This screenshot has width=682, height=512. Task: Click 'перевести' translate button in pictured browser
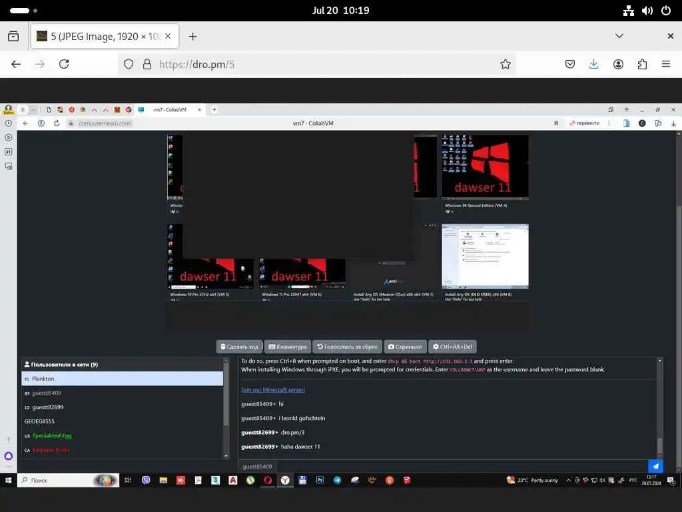[584, 123]
